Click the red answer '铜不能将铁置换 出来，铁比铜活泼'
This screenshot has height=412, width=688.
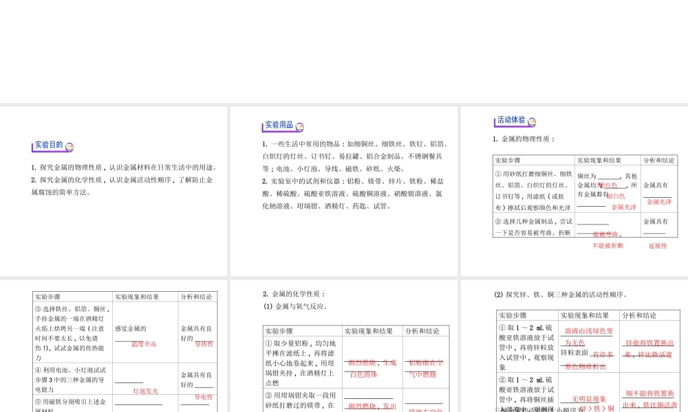pos(650,400)
